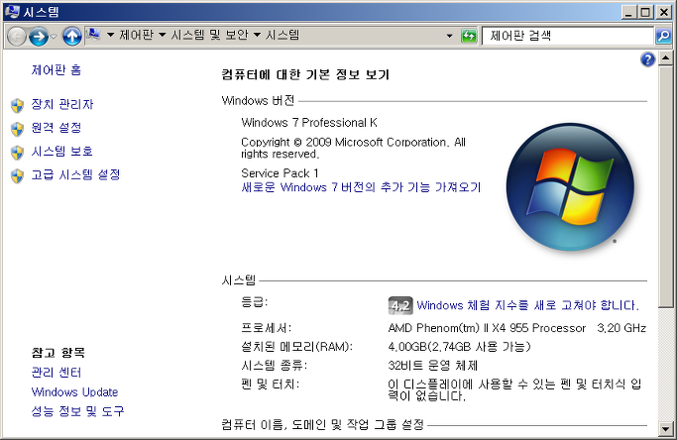
Task: Open 제어판 홈 link
Action: (x=56, y=70)
